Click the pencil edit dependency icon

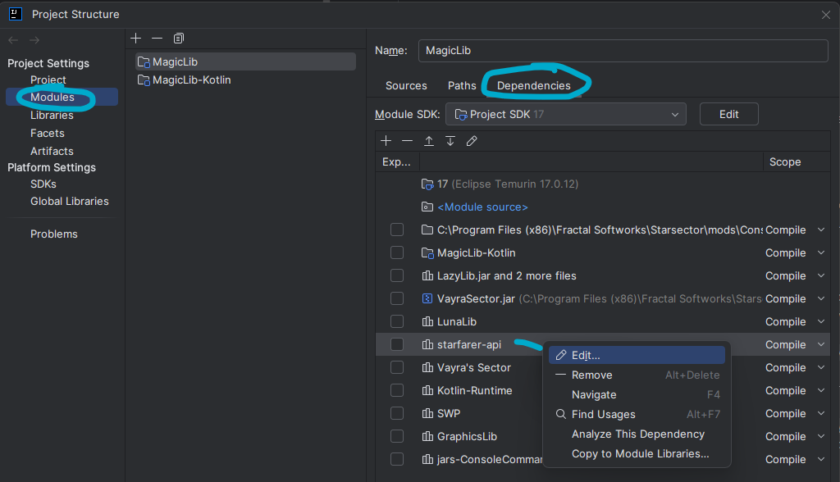[472, 141]
